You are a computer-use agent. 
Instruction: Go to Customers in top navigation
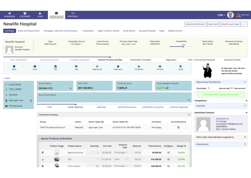(25, 15)
